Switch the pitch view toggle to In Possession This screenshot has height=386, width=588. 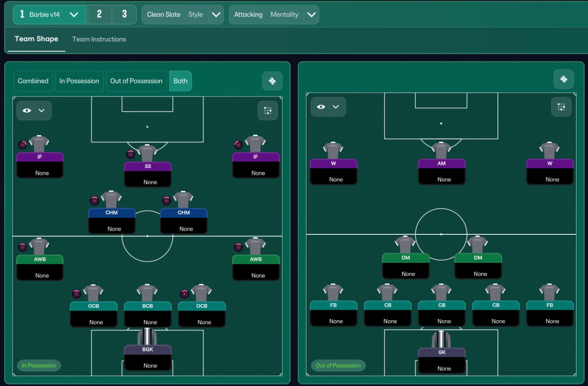click(x=79, y=81)
